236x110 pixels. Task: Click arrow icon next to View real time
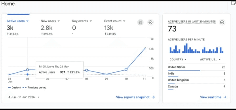pos(225,97)
